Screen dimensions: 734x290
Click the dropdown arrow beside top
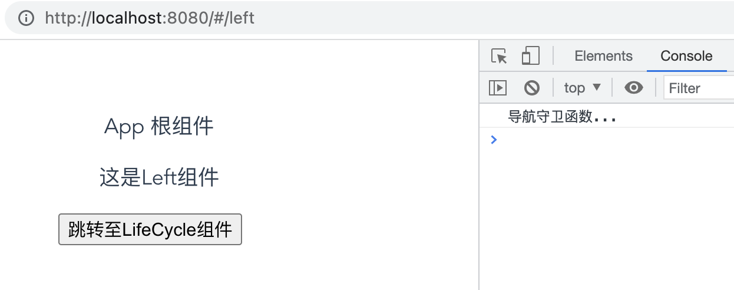[597, 87]
